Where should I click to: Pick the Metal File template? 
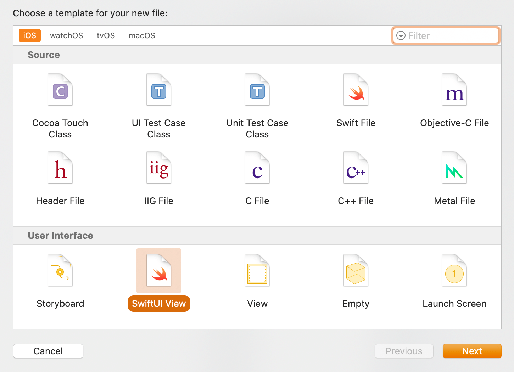pyautogui.click(x=454, y=168)
